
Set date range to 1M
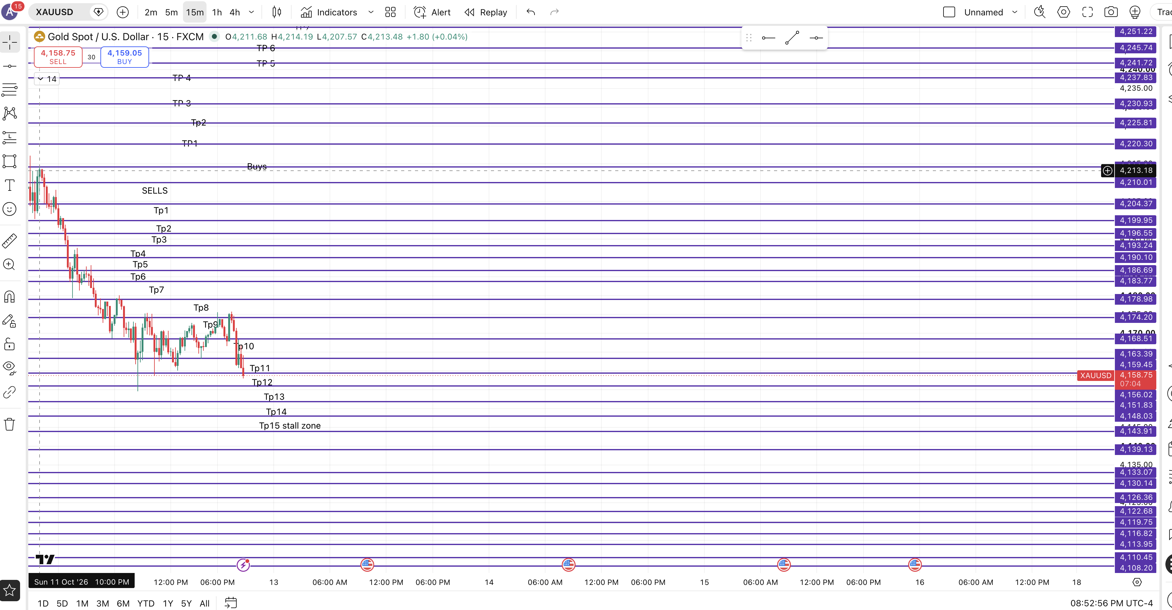click(82, 603)
